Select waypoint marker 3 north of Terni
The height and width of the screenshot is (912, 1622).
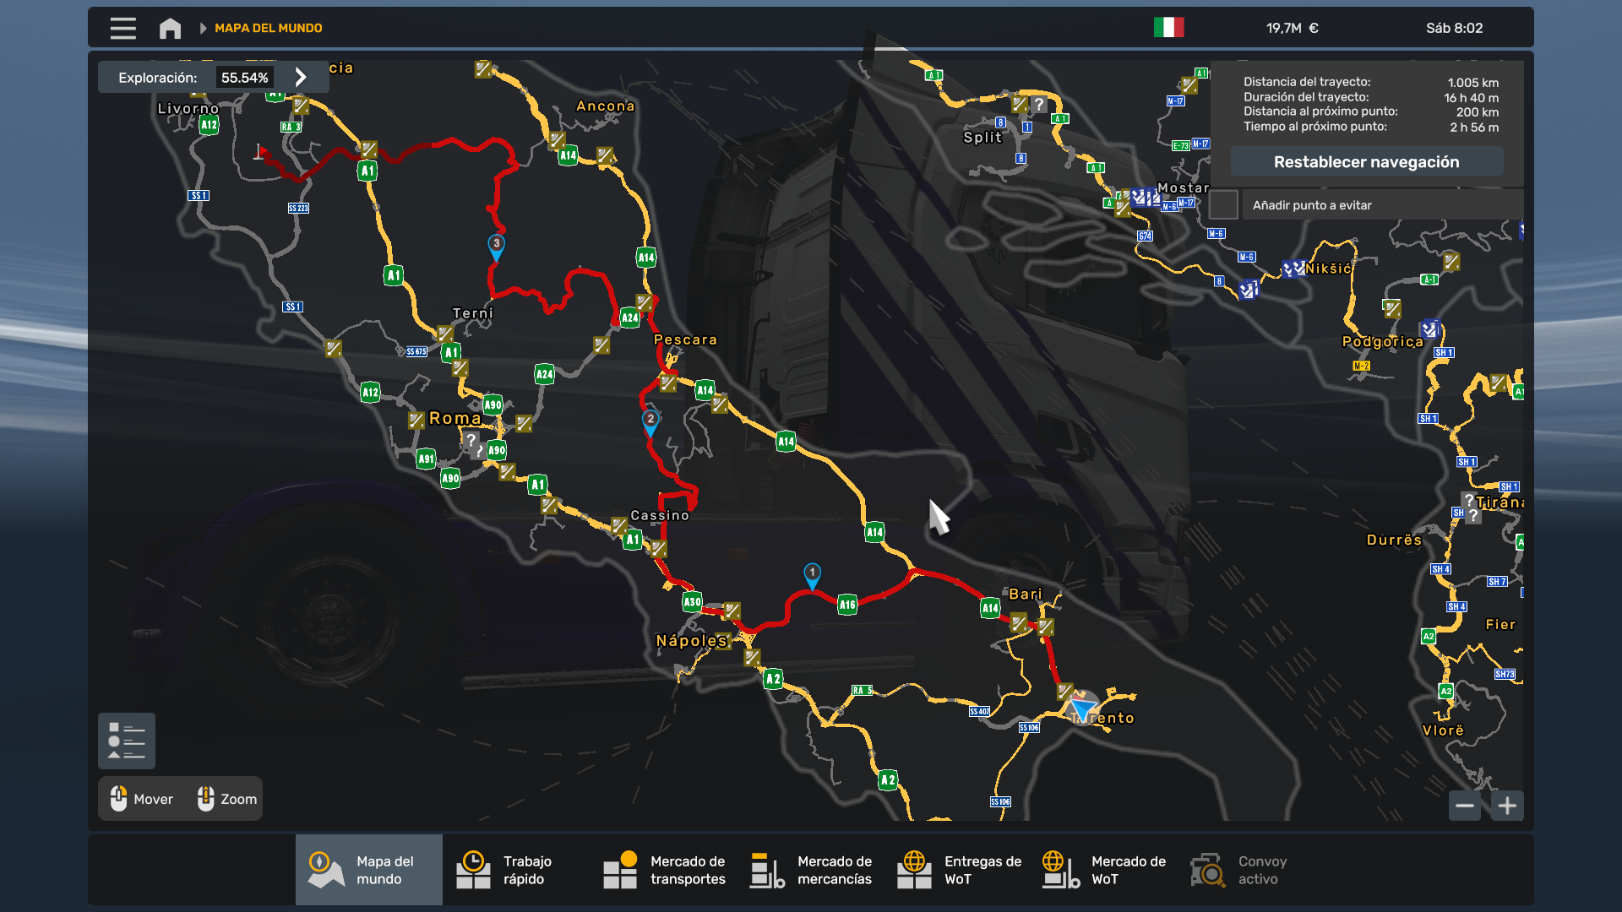click(496, 246)
